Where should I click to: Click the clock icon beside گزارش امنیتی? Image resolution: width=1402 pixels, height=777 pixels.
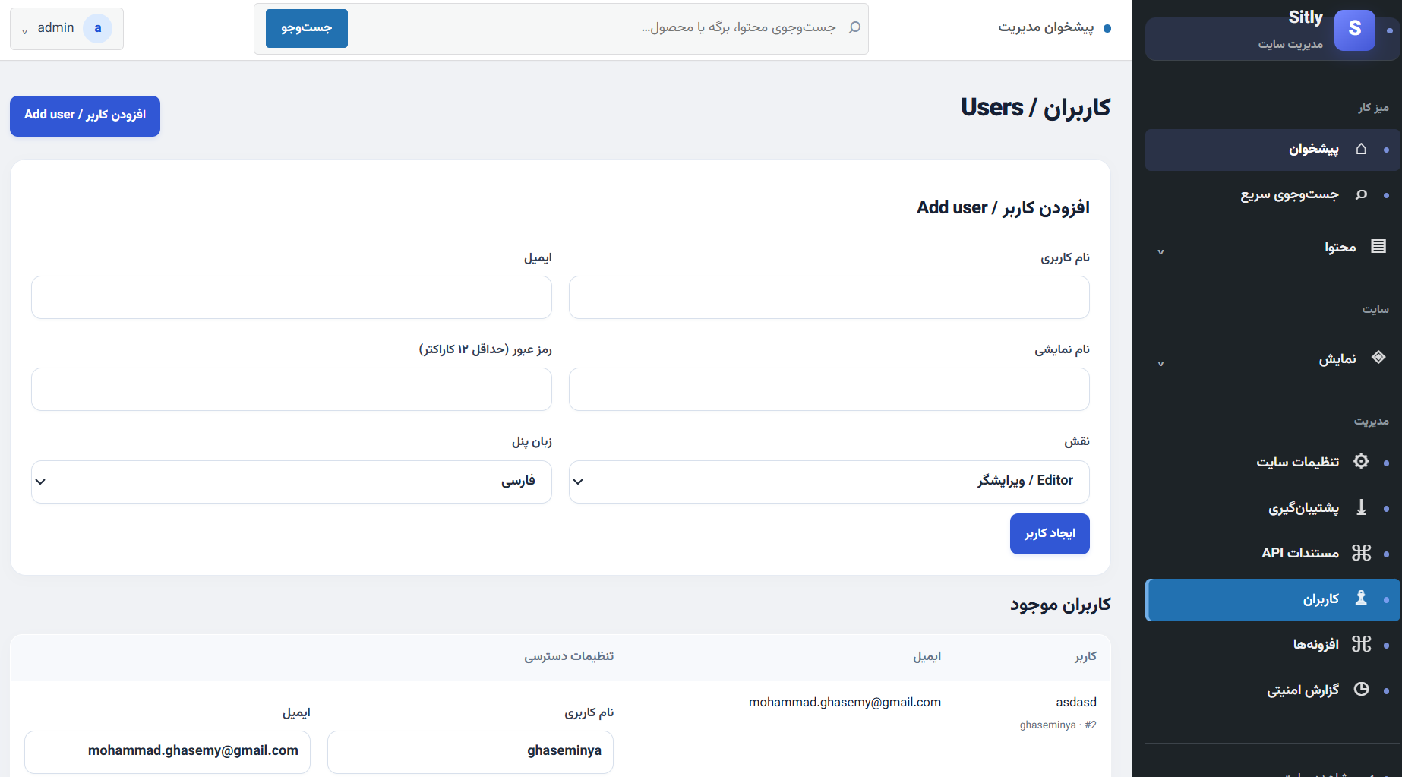1361,690
